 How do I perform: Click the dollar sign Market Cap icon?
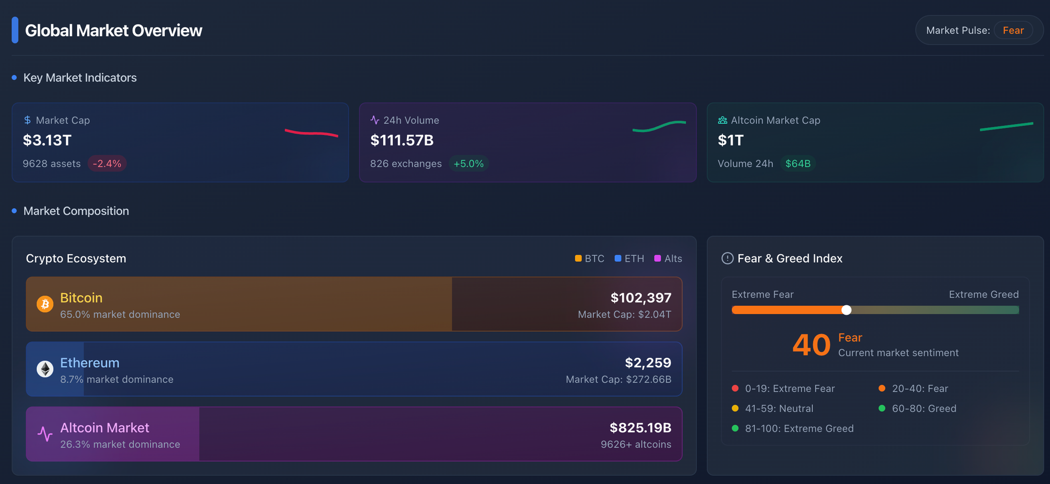coord(27,120)
